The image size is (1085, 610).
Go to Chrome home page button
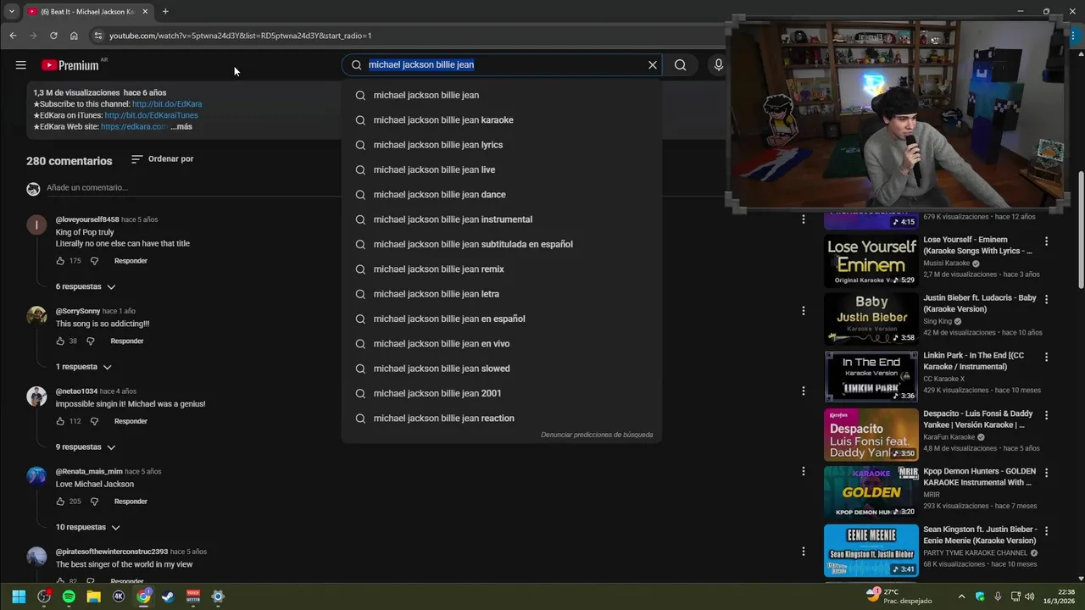point(74,36)
